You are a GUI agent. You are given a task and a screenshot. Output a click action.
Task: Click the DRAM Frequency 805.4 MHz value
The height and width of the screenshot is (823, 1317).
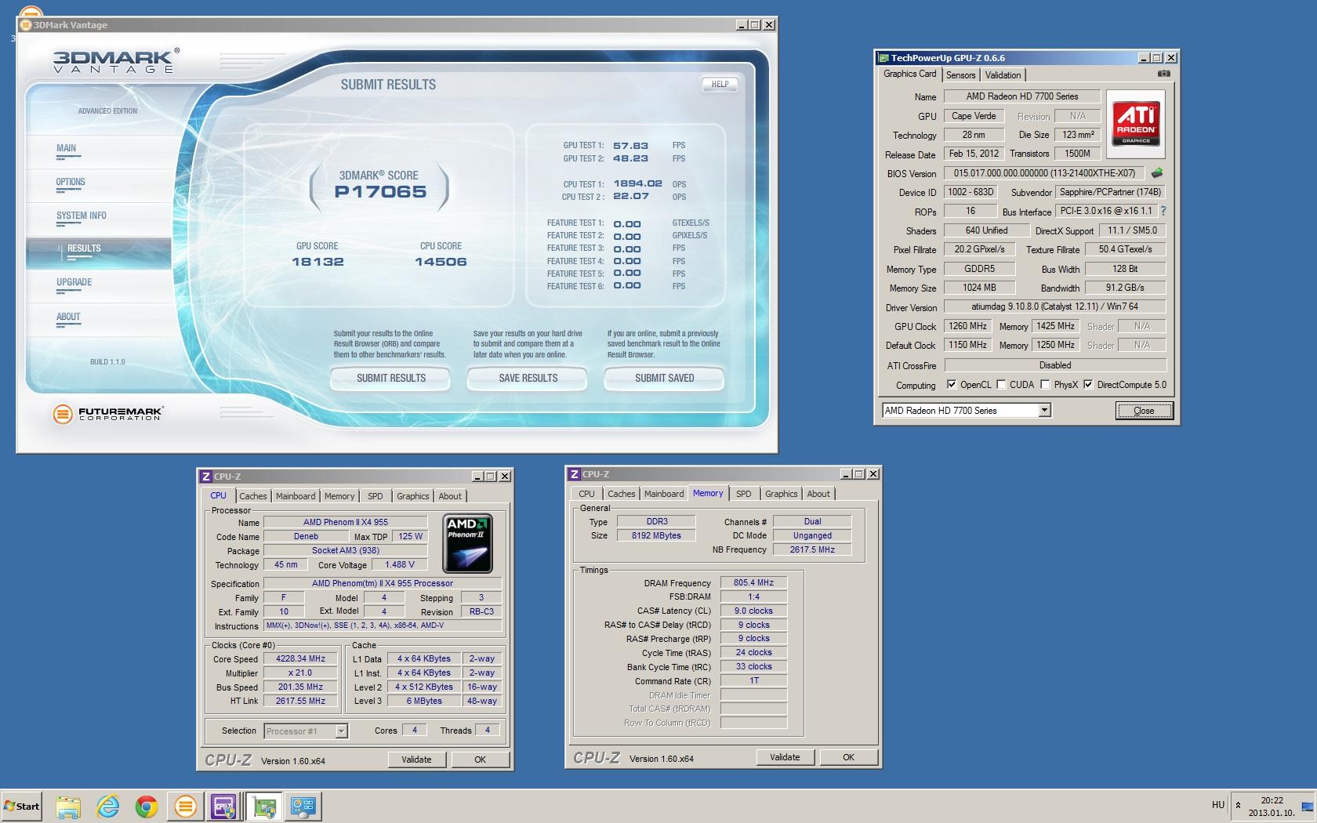pos(753,582)
